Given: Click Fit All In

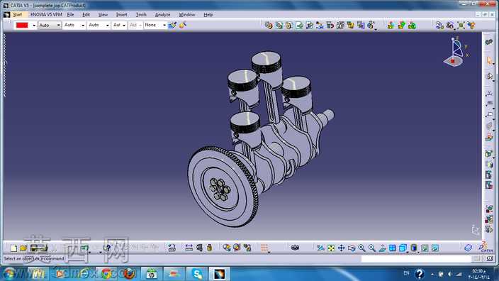Looking at the screenshot, I should [x=331, y=248].
